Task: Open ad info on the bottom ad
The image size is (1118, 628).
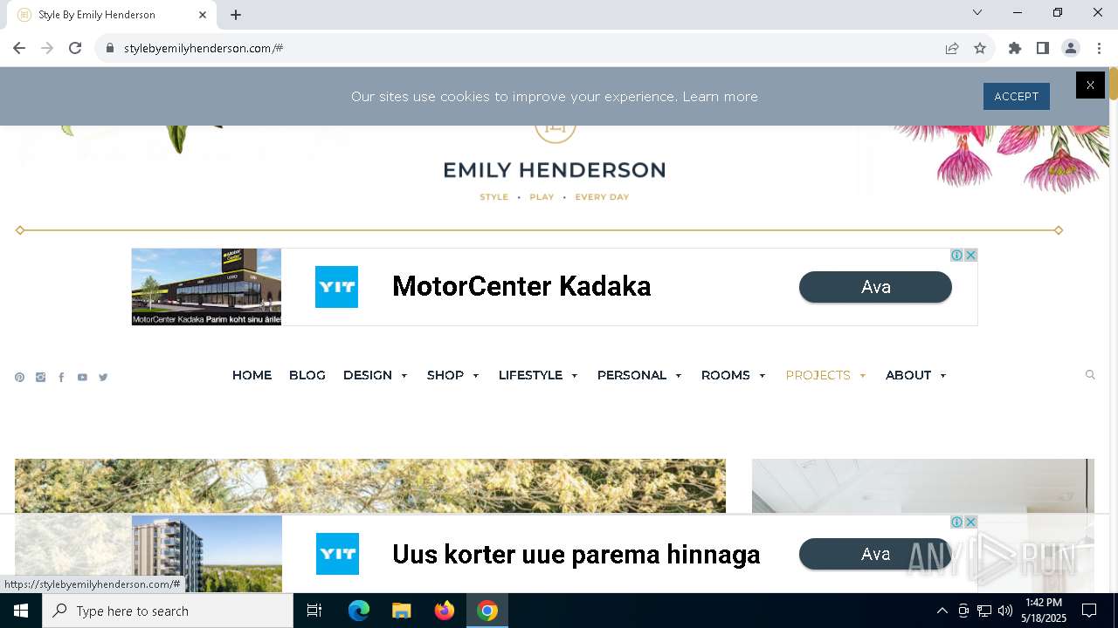Action: 957,522
